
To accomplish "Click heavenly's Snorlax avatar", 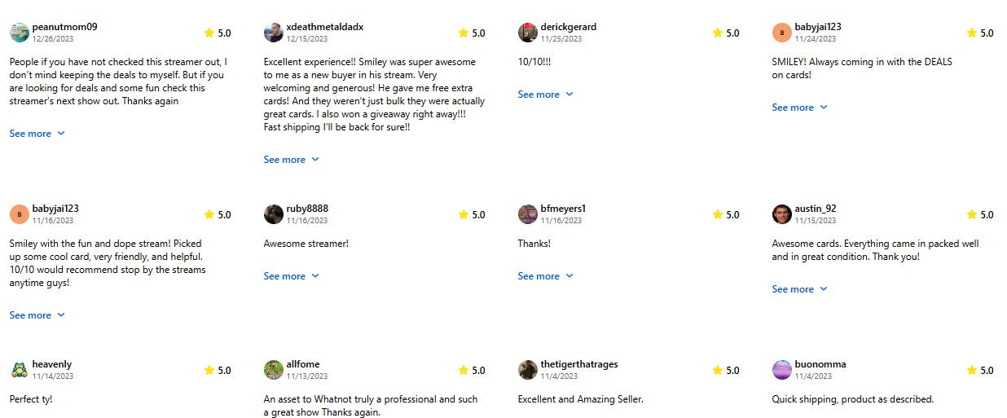I will tap(20, 370).
